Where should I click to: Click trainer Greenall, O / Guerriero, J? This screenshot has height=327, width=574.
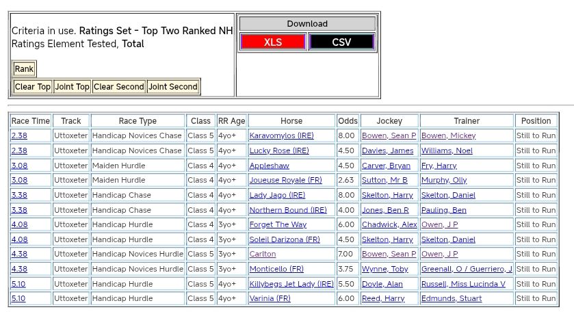[467, 269]
